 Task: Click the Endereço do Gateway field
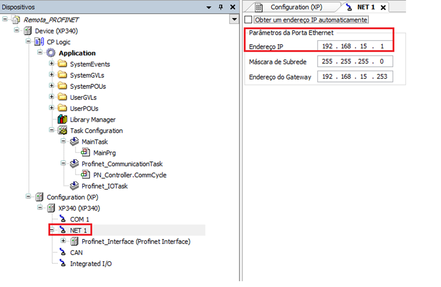(355, 77)
